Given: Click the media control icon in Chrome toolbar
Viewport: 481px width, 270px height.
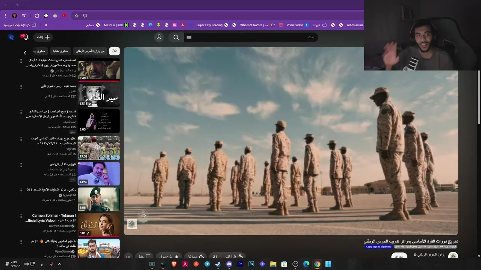Looking at the screenshot, I should (24, 16).
